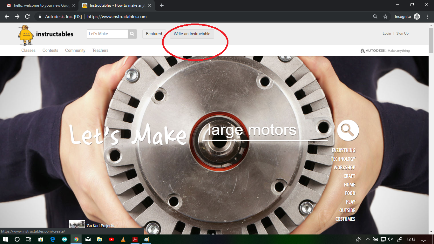Open File Explorer from the taskbar
434x244 pixels.
(100, 239)
